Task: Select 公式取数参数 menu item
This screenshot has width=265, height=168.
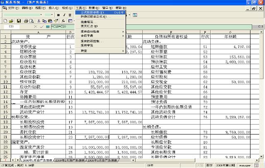Action: click(100, 12)
